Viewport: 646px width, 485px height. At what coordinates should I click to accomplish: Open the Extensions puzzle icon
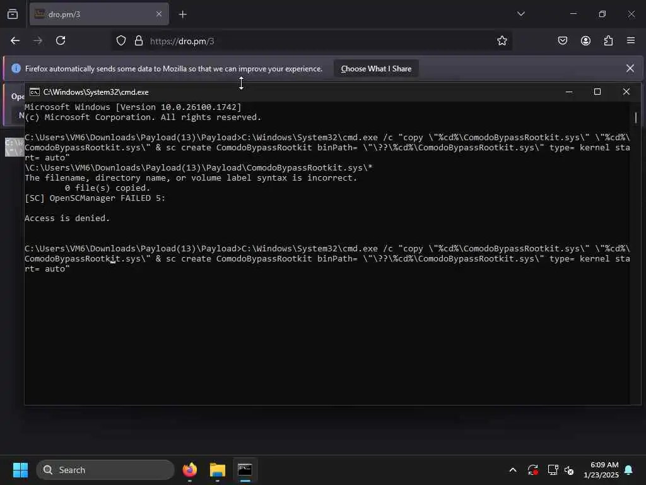(608, 40)
